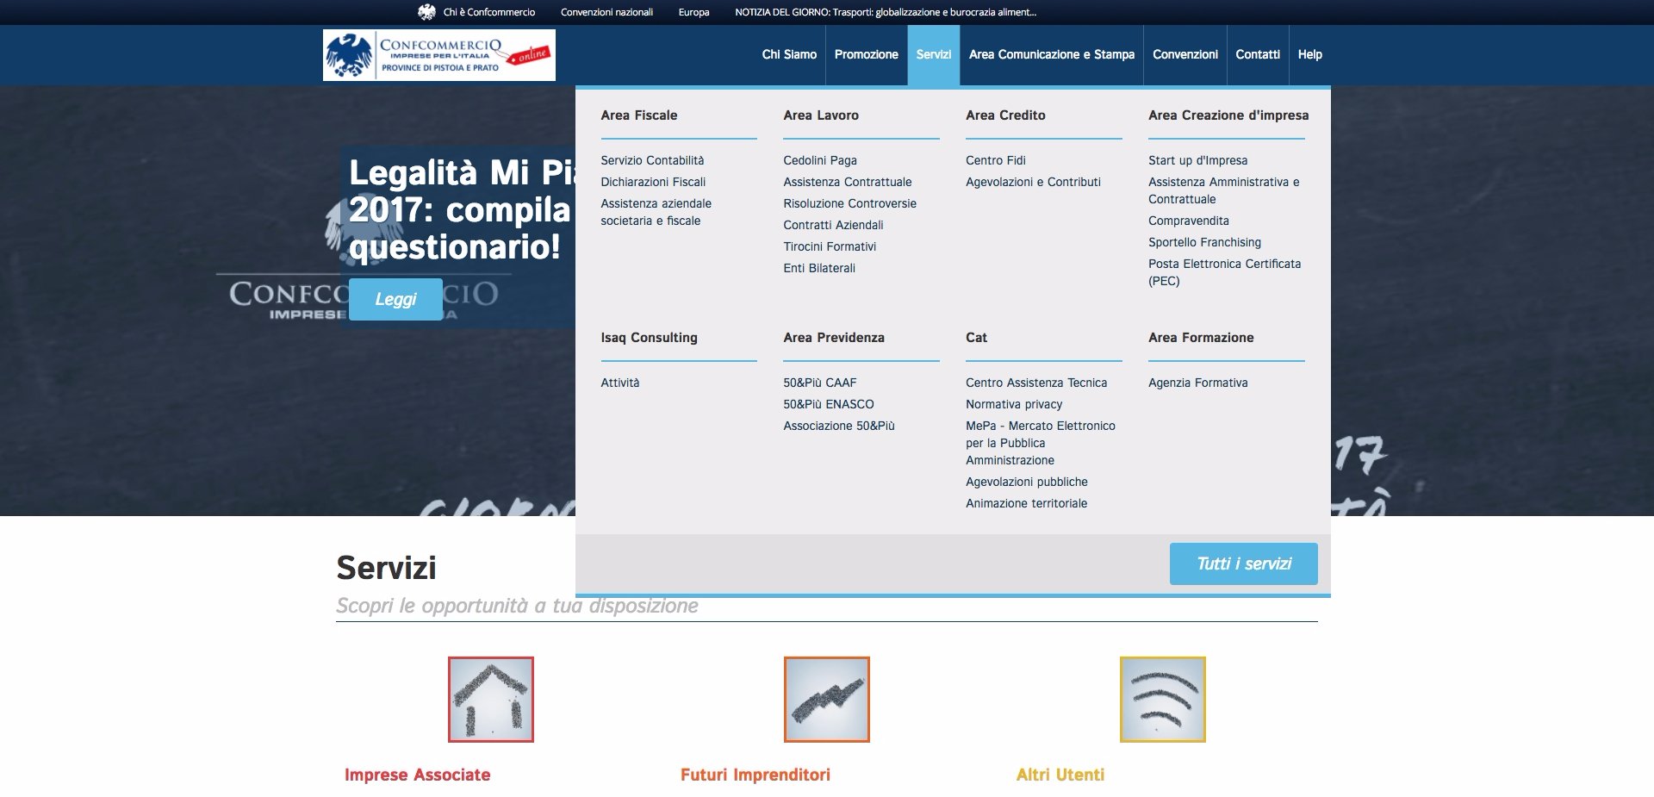Open Servizio Contabilità
This screenshot has width=1654, height=797.
click(652, 160)
